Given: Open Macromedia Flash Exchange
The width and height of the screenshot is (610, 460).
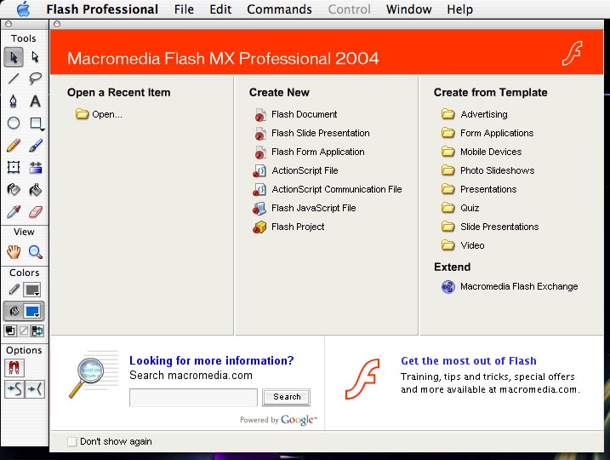Looking at the screenshot, I should (510, 287).
